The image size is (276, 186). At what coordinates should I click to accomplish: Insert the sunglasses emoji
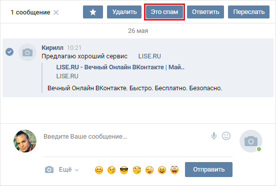(x=124, y=170)
